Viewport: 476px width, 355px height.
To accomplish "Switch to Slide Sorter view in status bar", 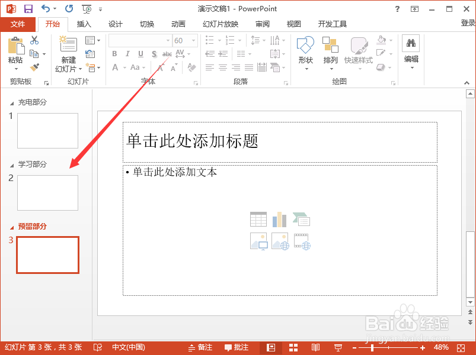I will pyautogui.click(x=293, y=347).
